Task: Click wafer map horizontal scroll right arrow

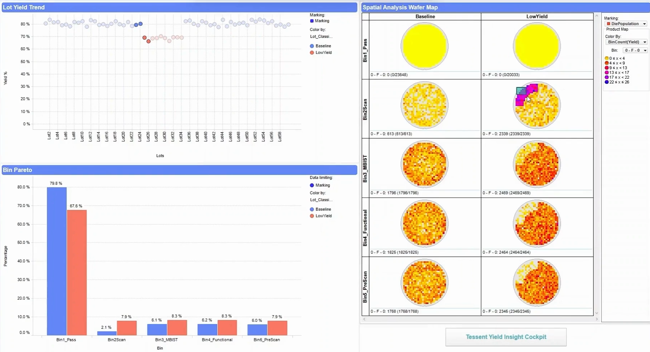Action: [x=597, y=319]
